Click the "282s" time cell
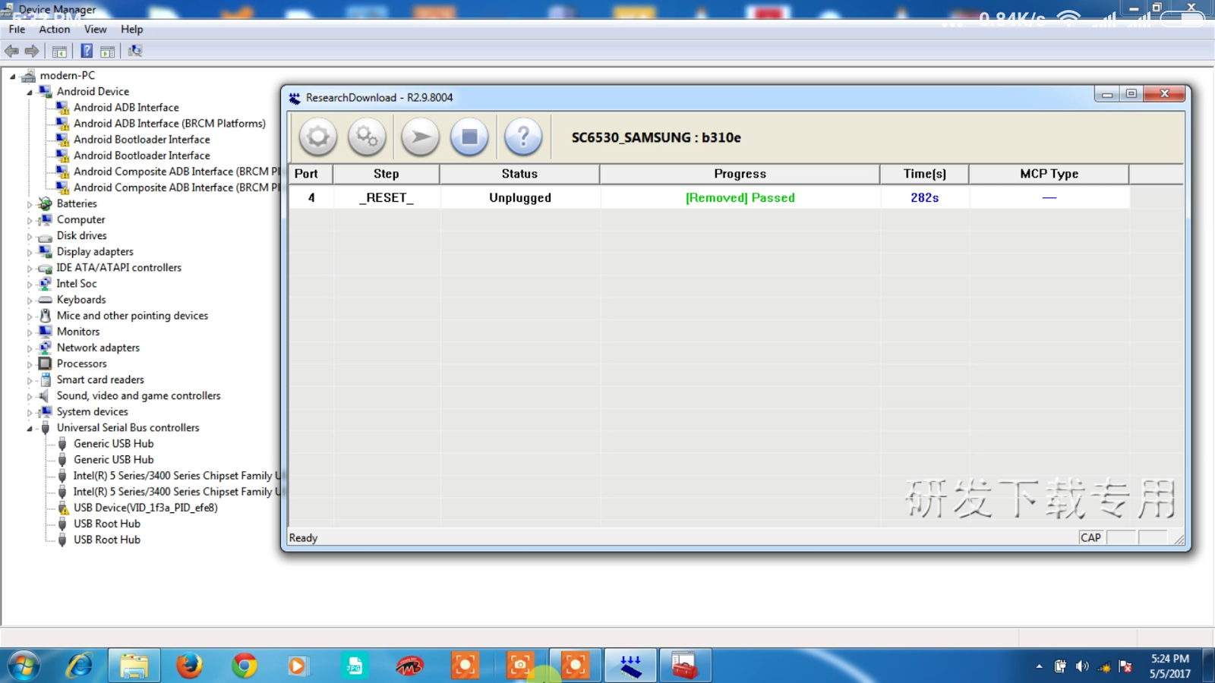This screenshot has height=683, width=1215. pyautogui.click(x=925, y=198)
